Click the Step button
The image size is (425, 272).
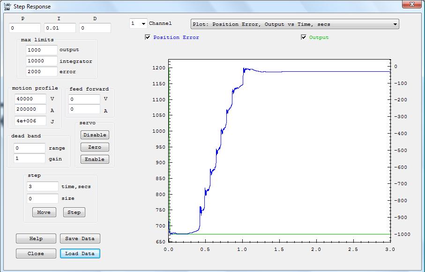(x=74, y=212)
